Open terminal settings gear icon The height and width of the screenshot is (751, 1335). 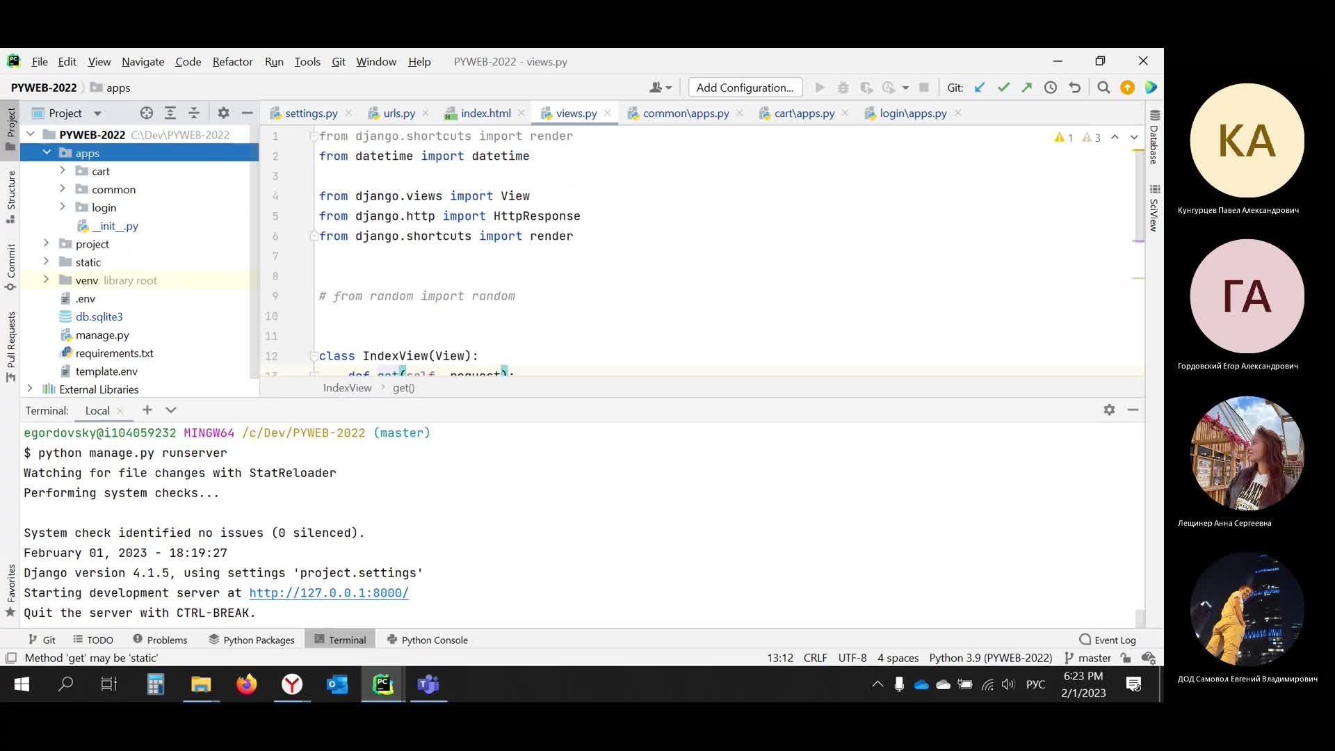click(1109, 410)
